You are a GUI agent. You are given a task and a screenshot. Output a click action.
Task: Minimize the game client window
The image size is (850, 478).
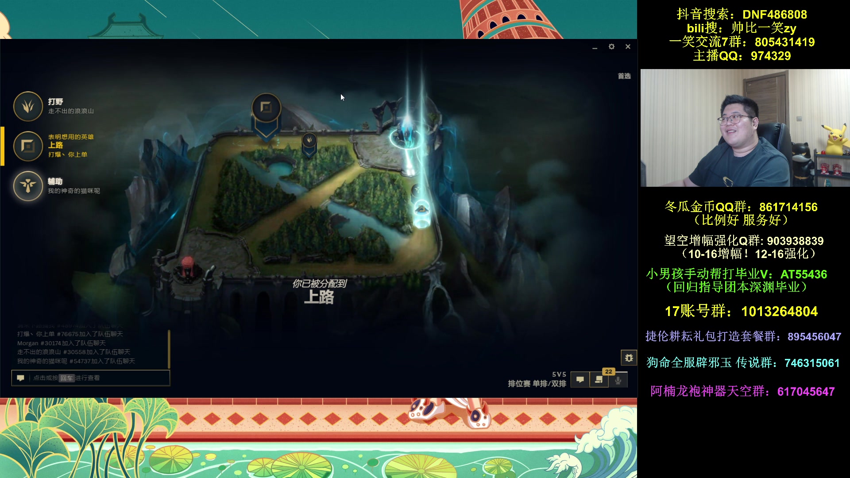595,47
